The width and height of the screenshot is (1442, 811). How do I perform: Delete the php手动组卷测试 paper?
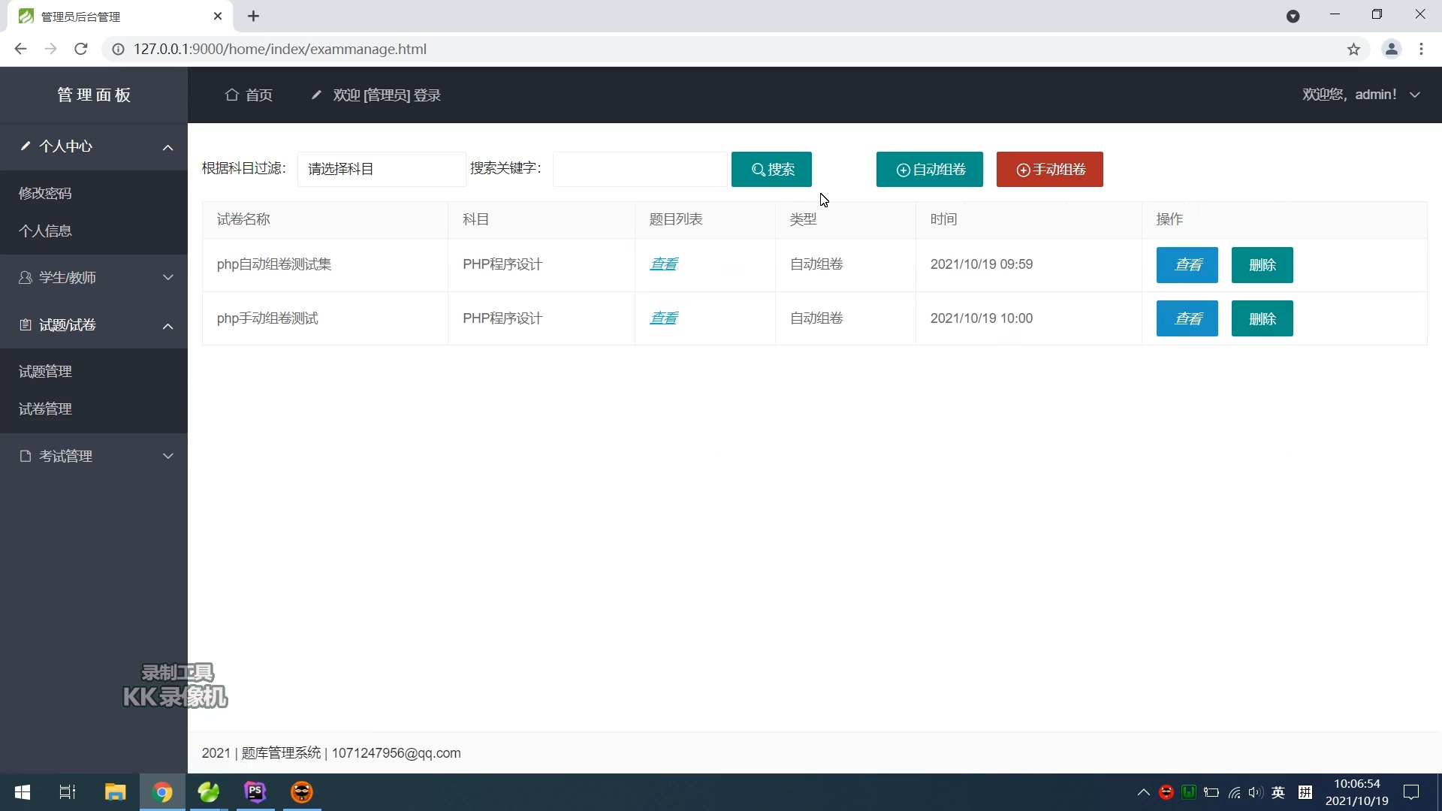(1263, 318)
